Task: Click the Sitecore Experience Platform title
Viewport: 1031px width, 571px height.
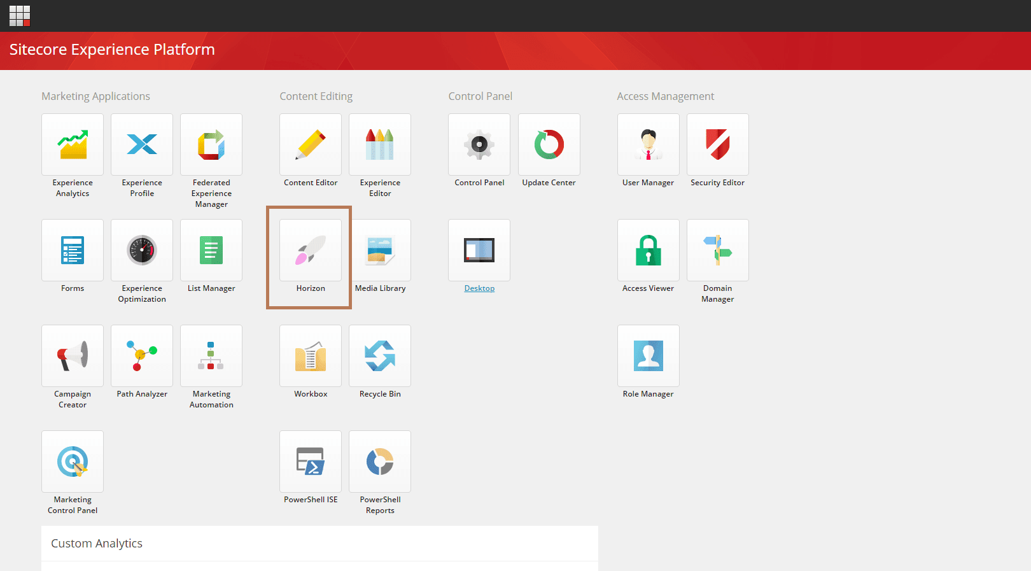Action: [x=112, y=50]
